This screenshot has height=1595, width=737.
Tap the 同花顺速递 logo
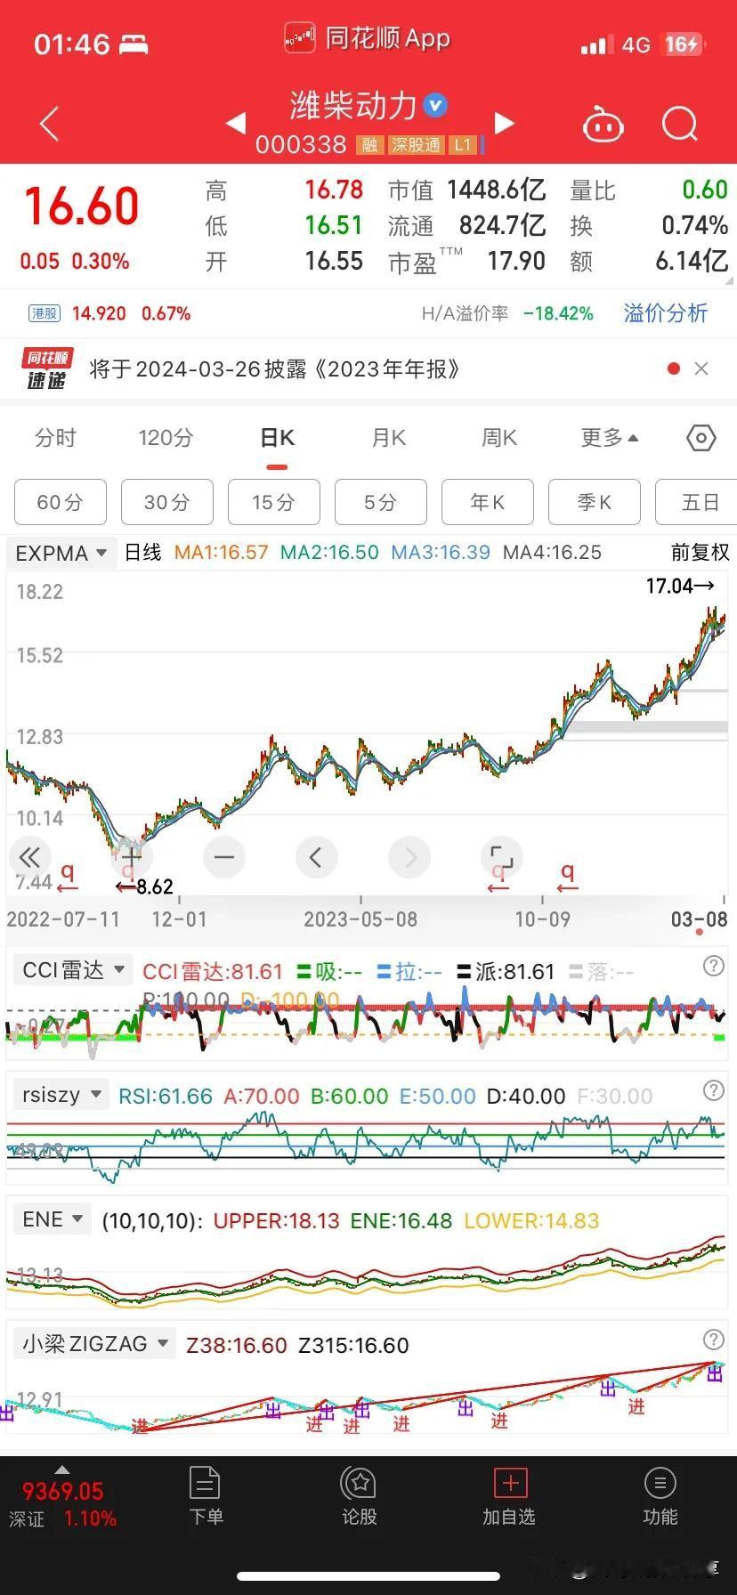(x=46, y=368)
